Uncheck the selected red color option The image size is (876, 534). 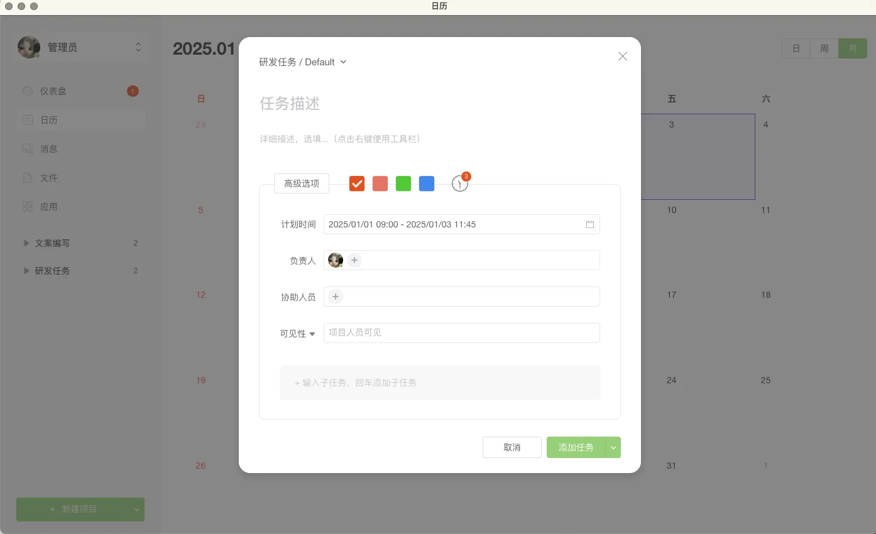click(x=356, y=183)
